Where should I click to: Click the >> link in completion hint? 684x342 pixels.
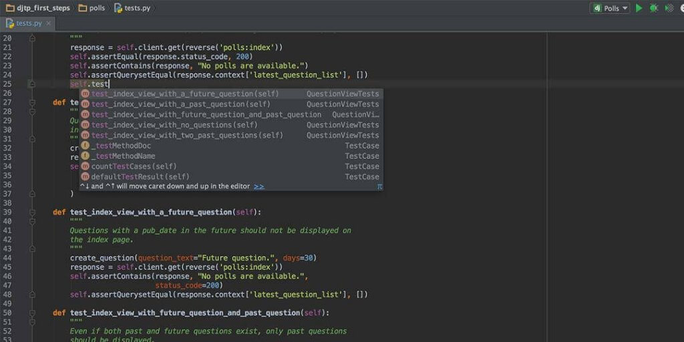coord(259,186)
